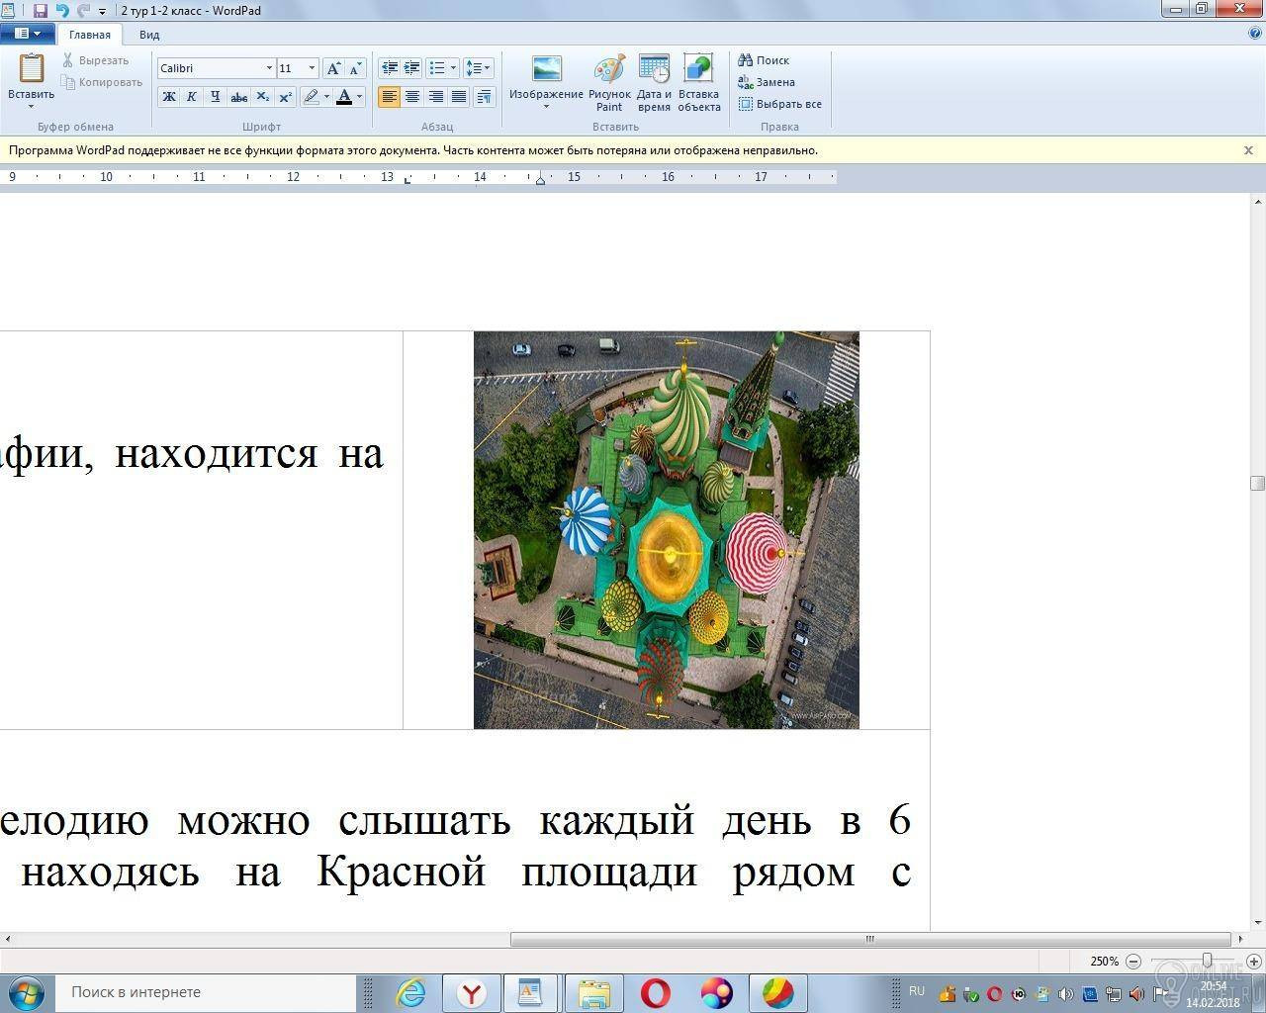The height and width of the screenshot is (1013, 1266).
Task: Toggle italic (К) formatting
Action: coord(192,97)
